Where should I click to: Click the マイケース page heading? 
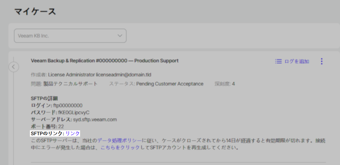point(35,11)
